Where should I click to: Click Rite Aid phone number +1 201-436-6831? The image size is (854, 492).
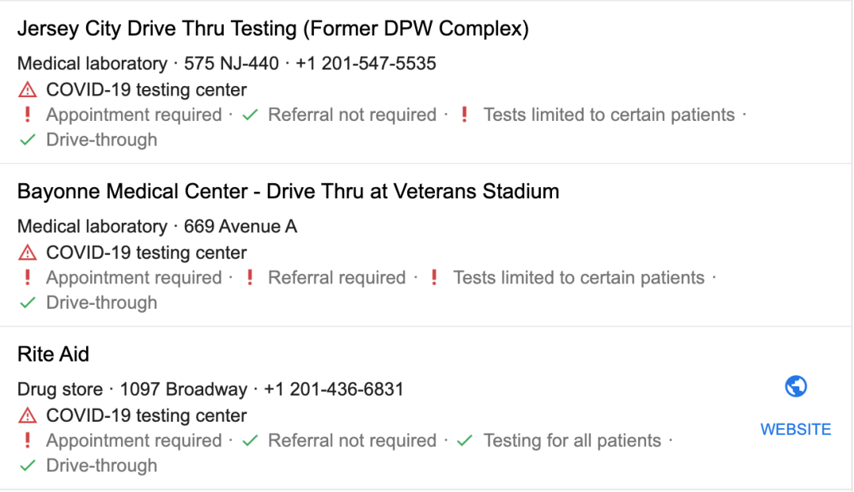pos(334,389)
